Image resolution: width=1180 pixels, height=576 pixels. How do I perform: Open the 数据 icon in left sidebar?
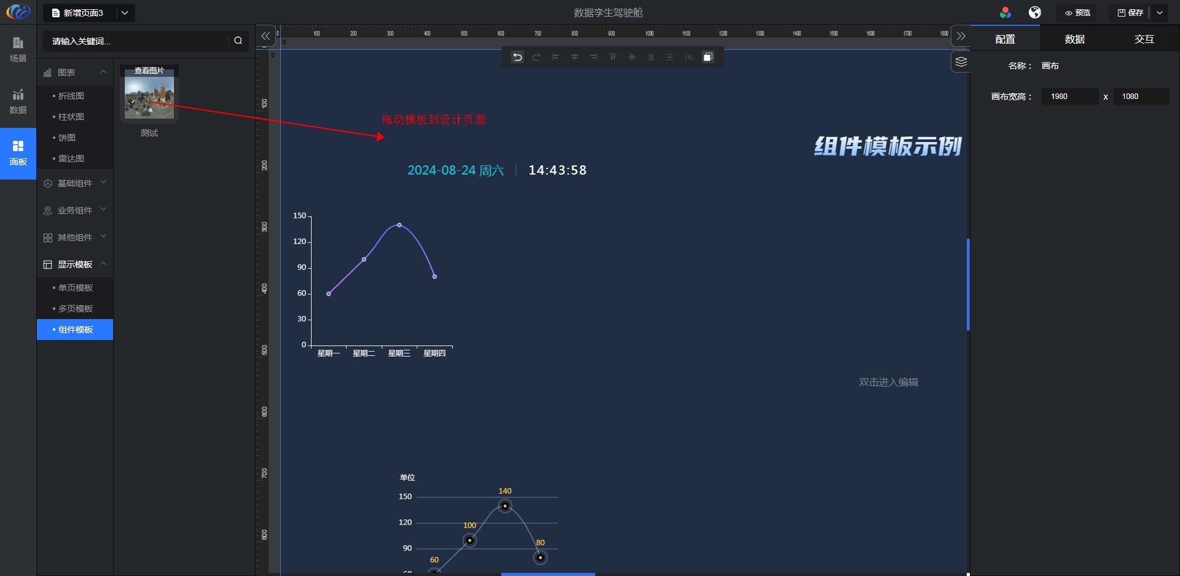click(18, 101)
